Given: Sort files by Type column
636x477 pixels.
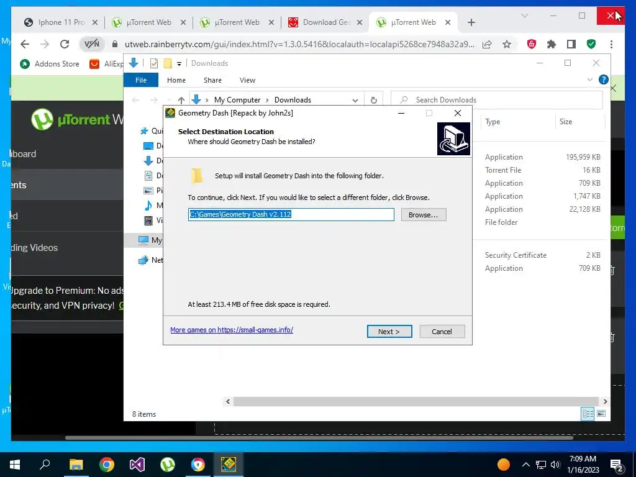Looking at the screenshot, I should 493,122.
